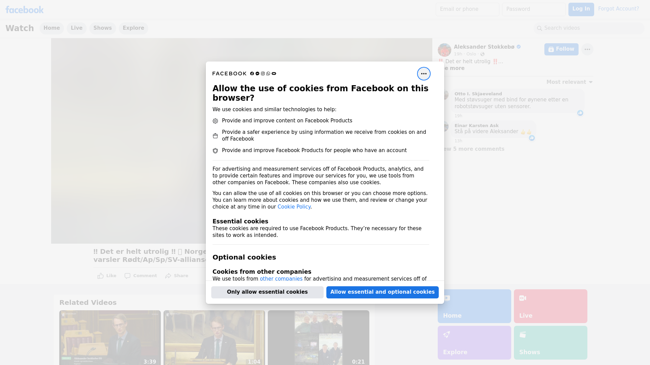Click the Comment speech bubble icon
Screen dimensions: 650x365
click(127, 276)
